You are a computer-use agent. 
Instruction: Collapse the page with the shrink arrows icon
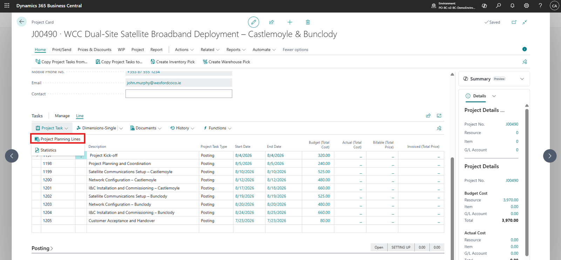(x=525, y=22)
